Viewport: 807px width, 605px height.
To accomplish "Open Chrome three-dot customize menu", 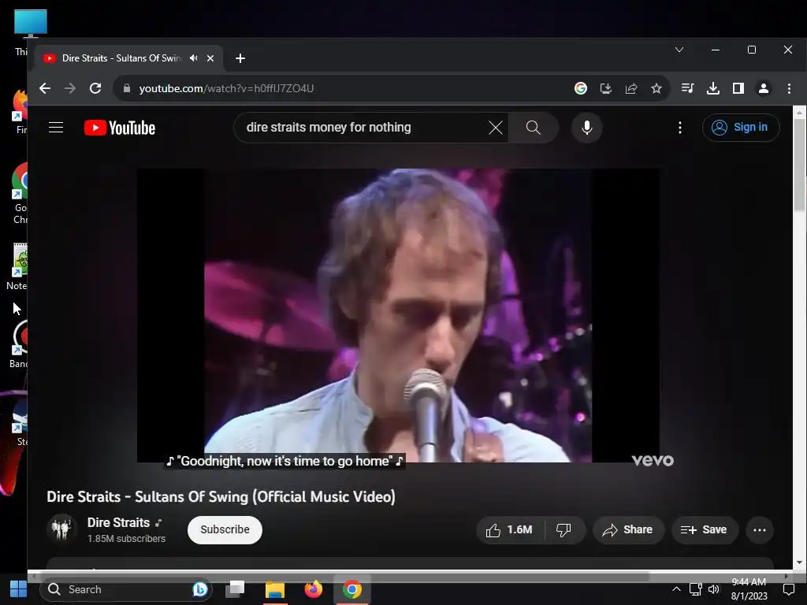I will click(x=789, y=88).
